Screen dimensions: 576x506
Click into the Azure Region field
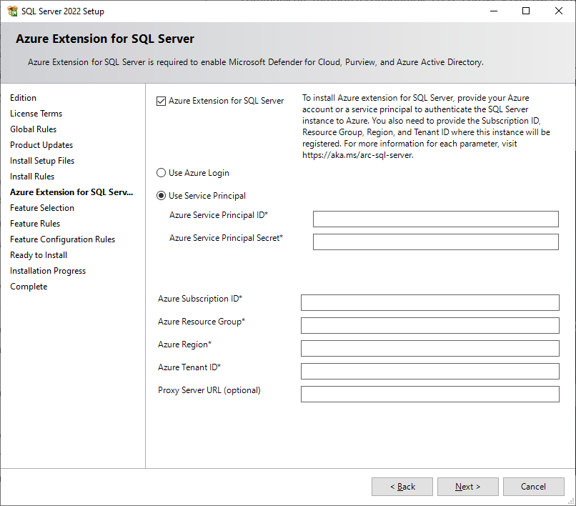point(429,348)
